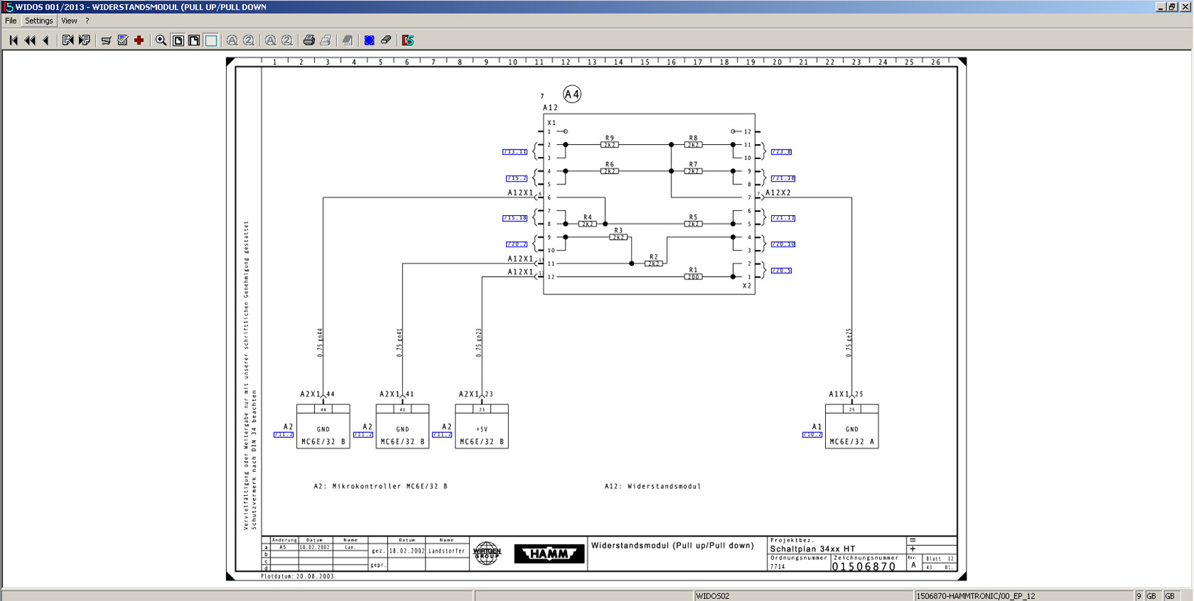This screenshot has height=601, width=1194.
Task: Follow the /13.11 cross-reference link
Action: pos(515,152)
